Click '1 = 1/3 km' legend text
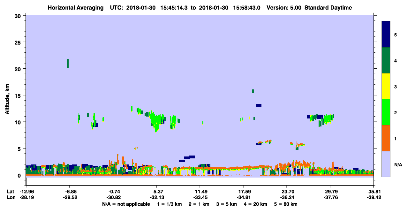Viewport: 415px width, 213px height. click(x=170, y=204)
